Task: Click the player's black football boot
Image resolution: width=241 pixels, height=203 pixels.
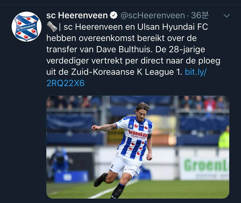Action: 100,179
